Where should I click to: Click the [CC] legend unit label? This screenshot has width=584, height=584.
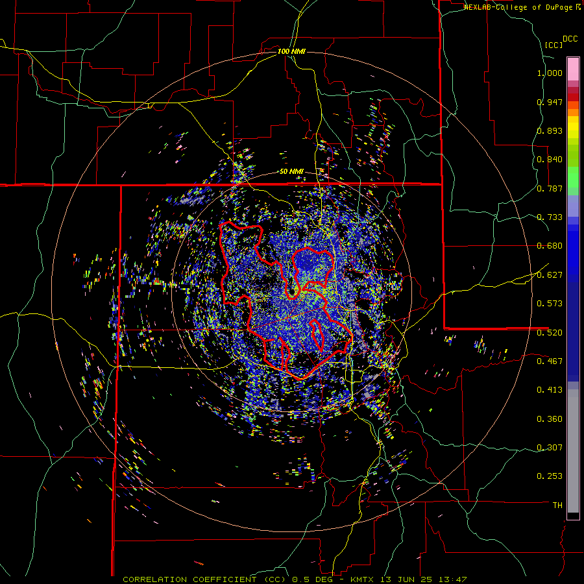[x=554, y=45]
